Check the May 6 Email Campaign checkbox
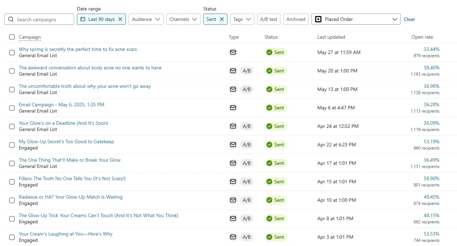Image resolution: width=457 pixels, height=246 pixels. click(x=12, y=108)
